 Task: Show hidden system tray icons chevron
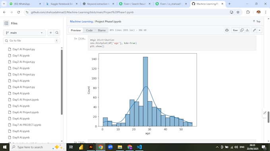point(217,147)
